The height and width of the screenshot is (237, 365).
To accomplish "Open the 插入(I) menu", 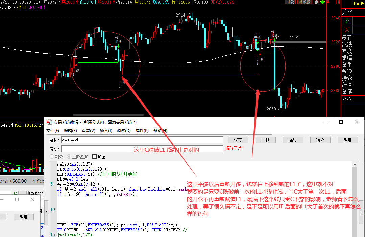I will pos(106,131).
